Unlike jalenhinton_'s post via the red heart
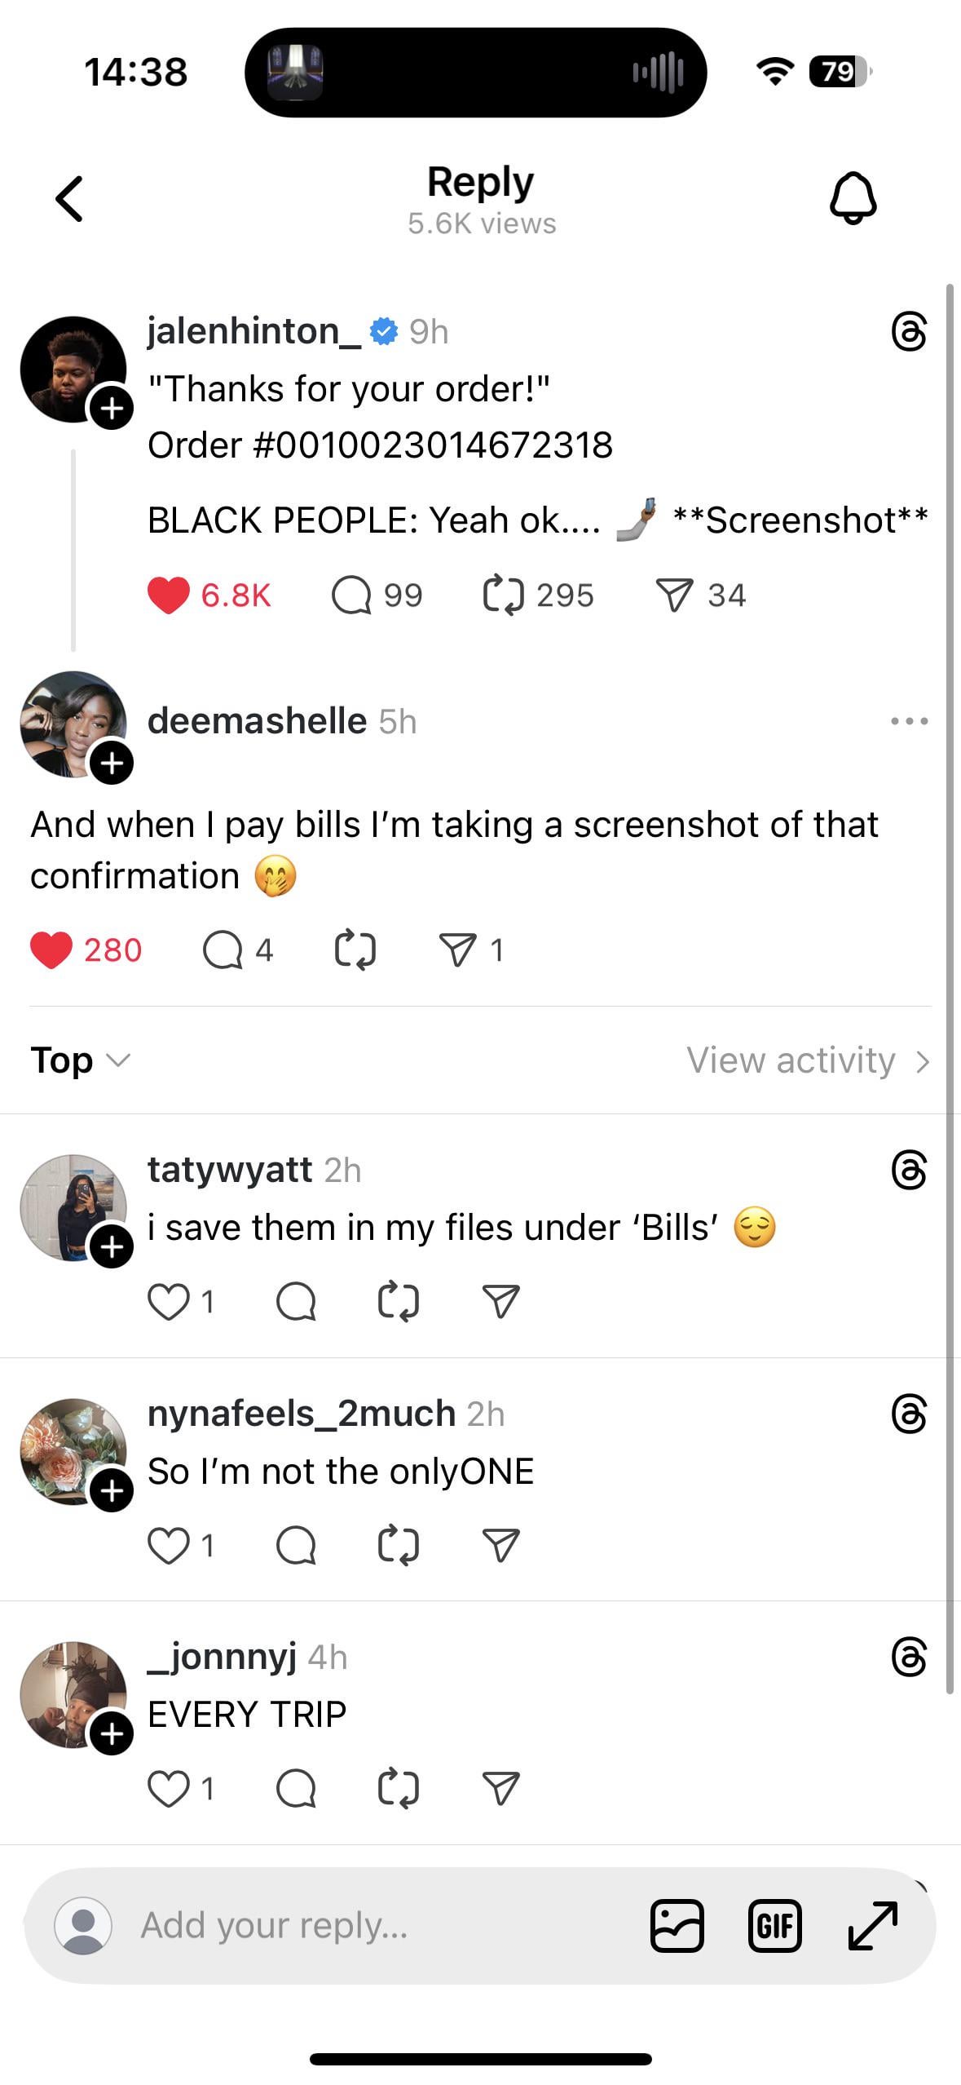Image resolution: width=961 pixels, height=2085 pixels. (169, 595)
